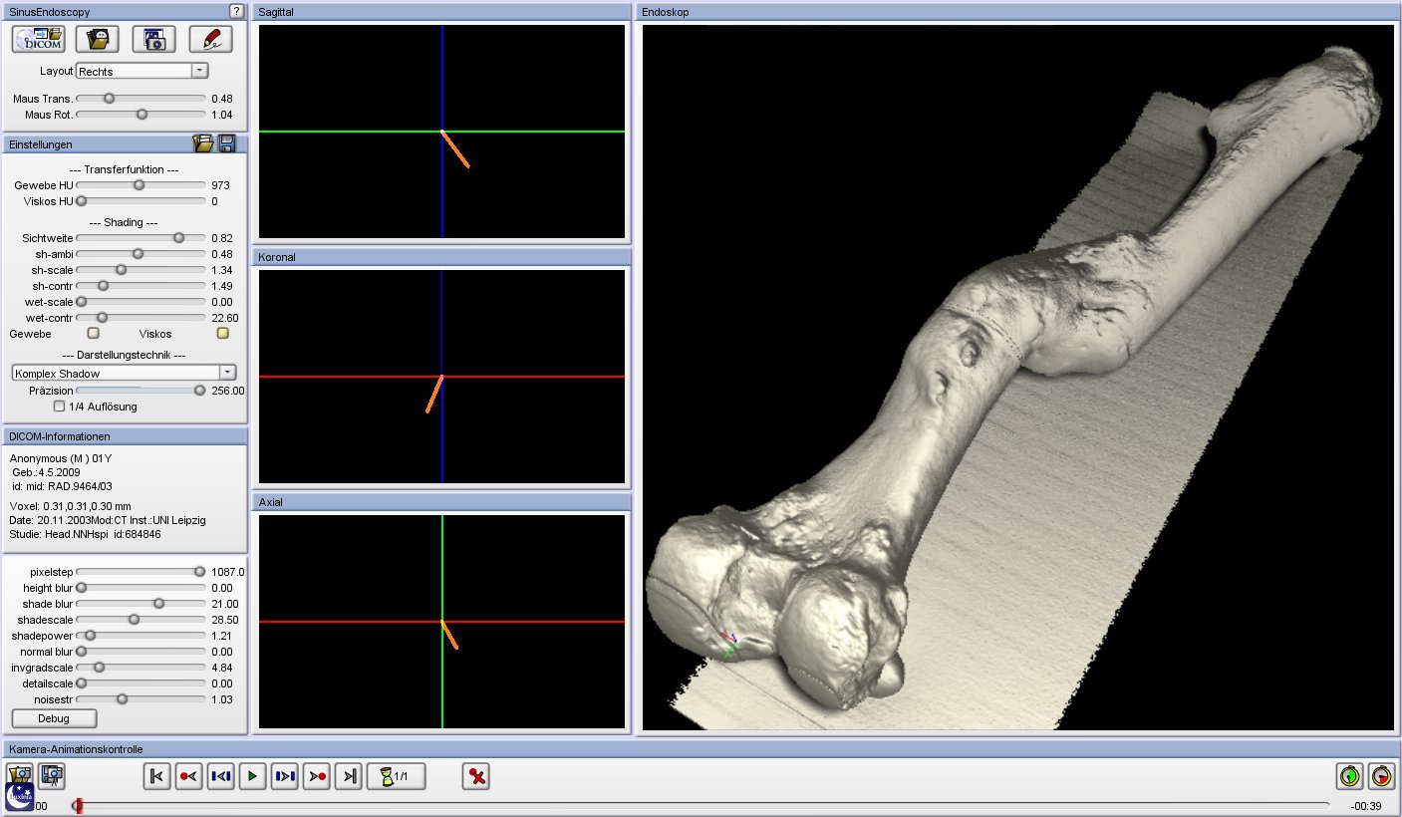Click the Gewebe HU slider handle
This screenshot has width=1402, height=817.
(140, 185)
